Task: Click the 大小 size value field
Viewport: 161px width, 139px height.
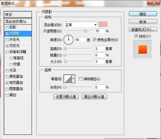Action: [100, 62]
